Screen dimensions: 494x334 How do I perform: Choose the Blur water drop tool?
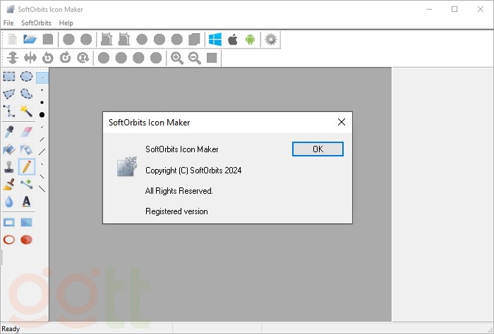(9, 202)
